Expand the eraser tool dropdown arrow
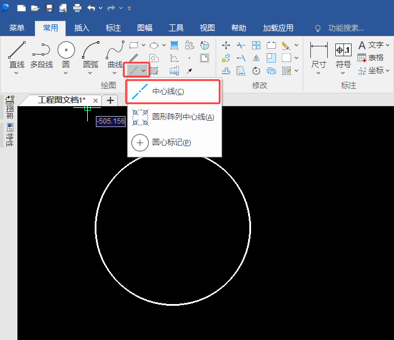This screenshot has height=340, width=394. click(296, 45)
